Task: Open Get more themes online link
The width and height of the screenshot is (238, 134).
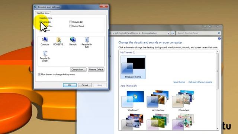Action: pos(200,82)
